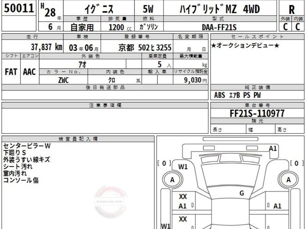The width and height of the screenshot is (306, 229).
Task: Select the 純正装備 header
Action: (257, 87)
